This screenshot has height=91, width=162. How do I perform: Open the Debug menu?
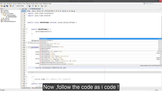(x=28, y=4)
